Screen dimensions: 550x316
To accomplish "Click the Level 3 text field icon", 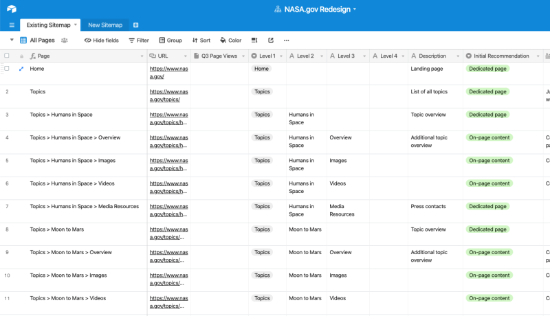I will [333, 56].
